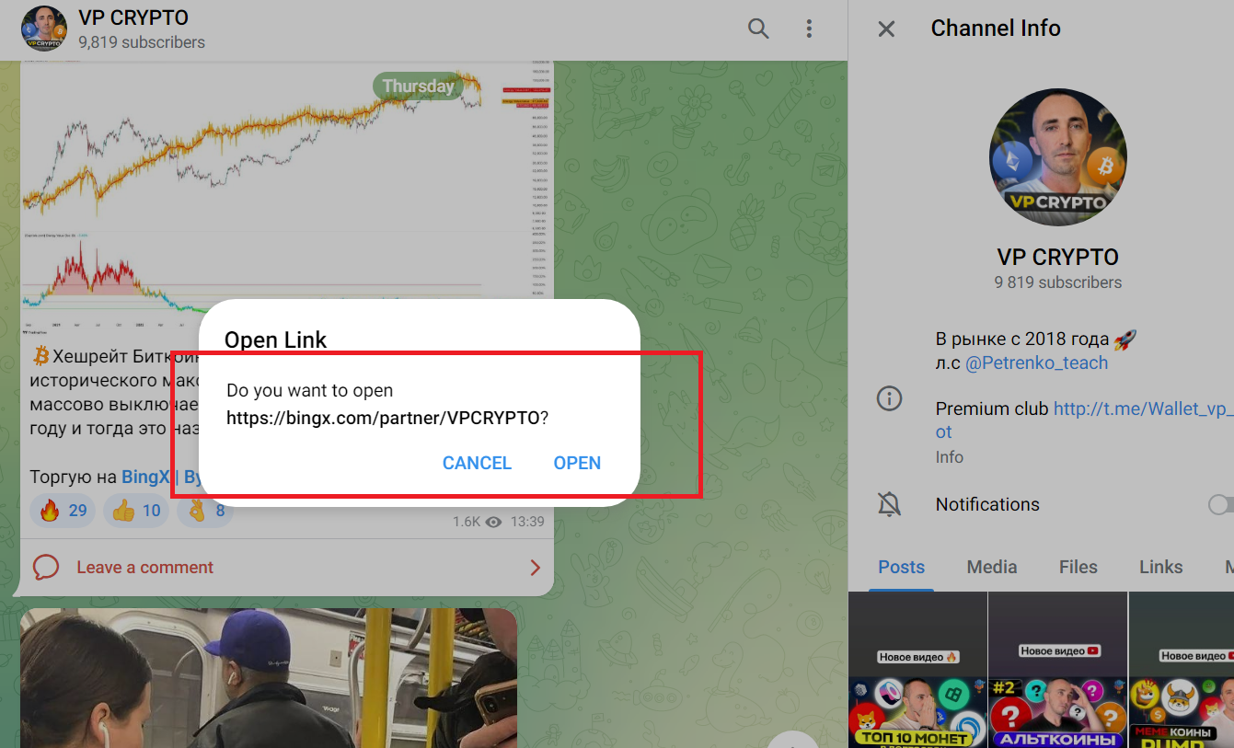Open the ТОП 10 МОНЕТ video thumbnail
This screenshot has height=748, width=1234.
[917, 670]
